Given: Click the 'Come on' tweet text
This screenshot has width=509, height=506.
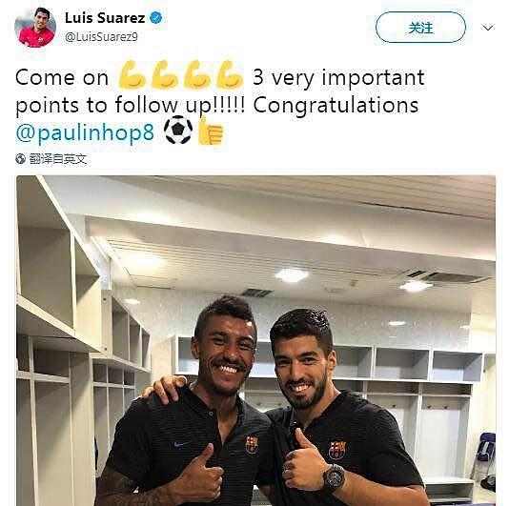Looking at the screenshot, I should click(x=62, y=78).
